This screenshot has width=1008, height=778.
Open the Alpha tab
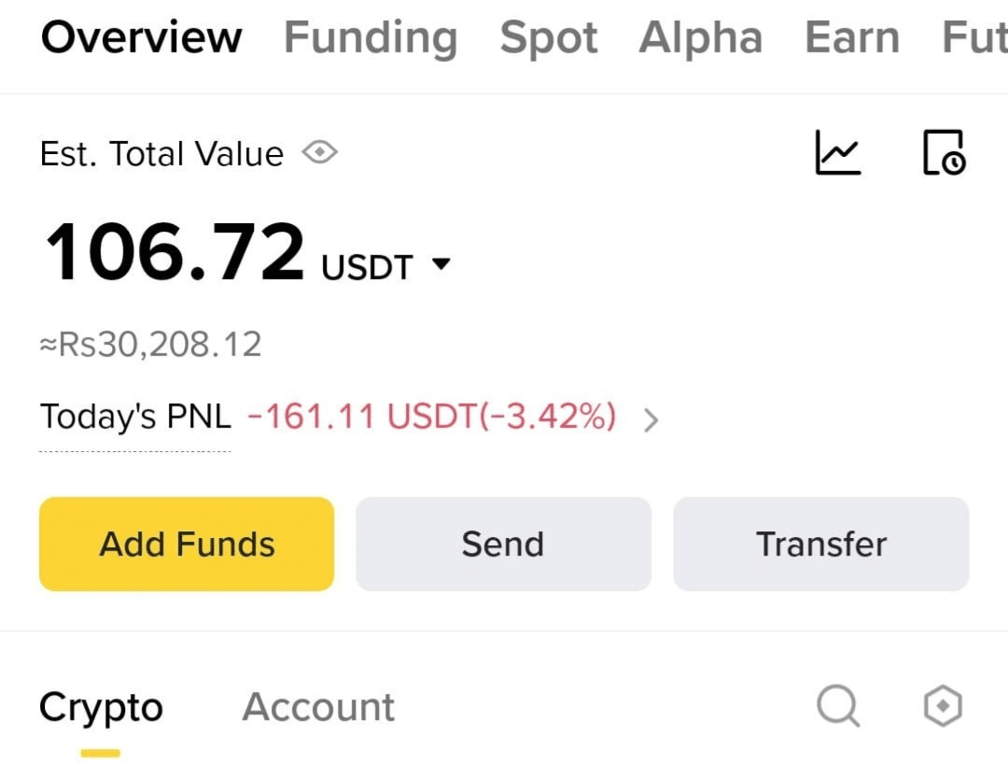[701, 37]
